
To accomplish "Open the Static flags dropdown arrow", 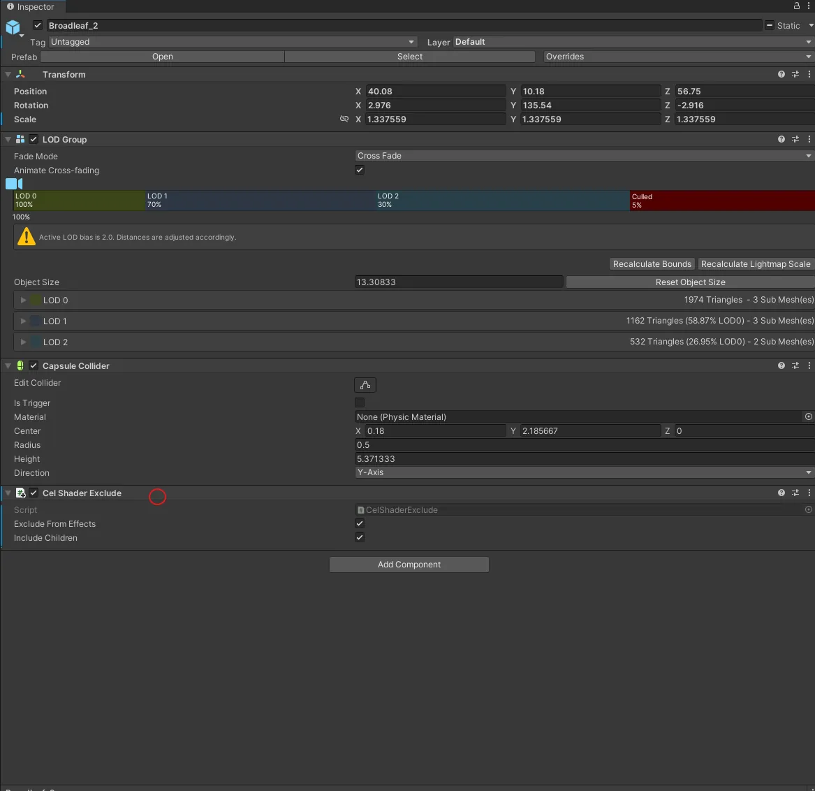I will [x=810, y=25].
